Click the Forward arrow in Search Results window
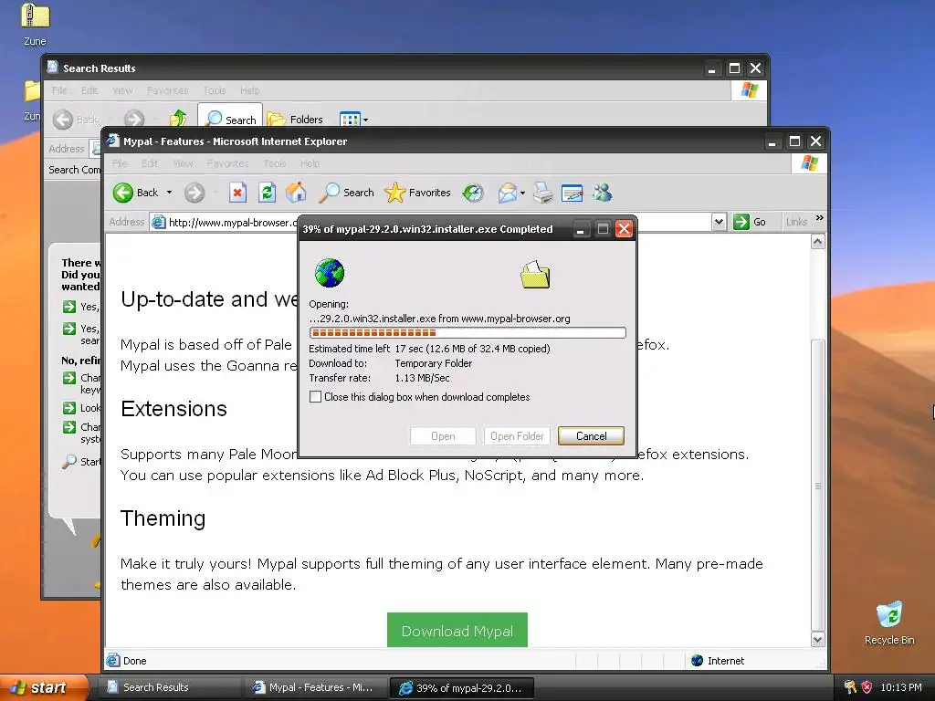935x701 pixels. tap(134, 120)
